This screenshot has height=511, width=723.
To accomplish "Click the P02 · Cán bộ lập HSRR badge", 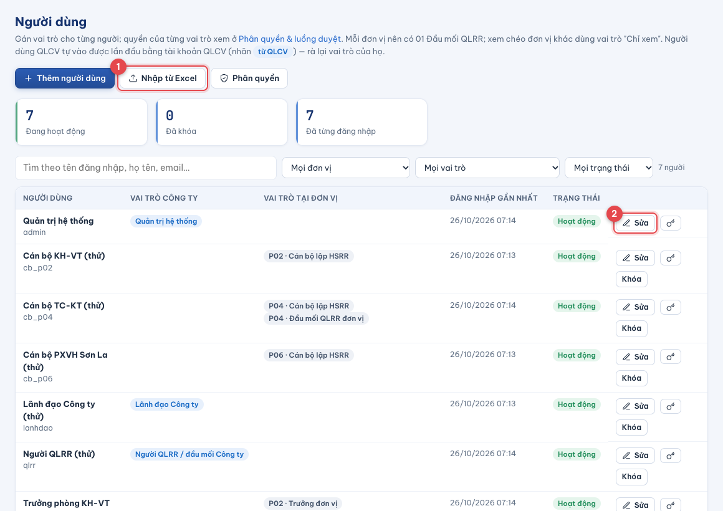I will 309,256.
